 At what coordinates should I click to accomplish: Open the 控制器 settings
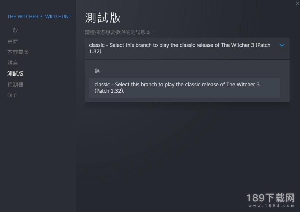pyautogui.click(x=15, y=85)
